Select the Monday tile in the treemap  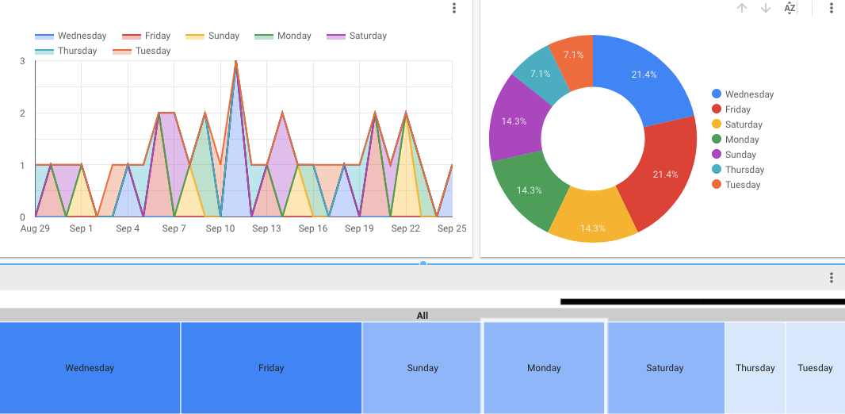point(544,368)
